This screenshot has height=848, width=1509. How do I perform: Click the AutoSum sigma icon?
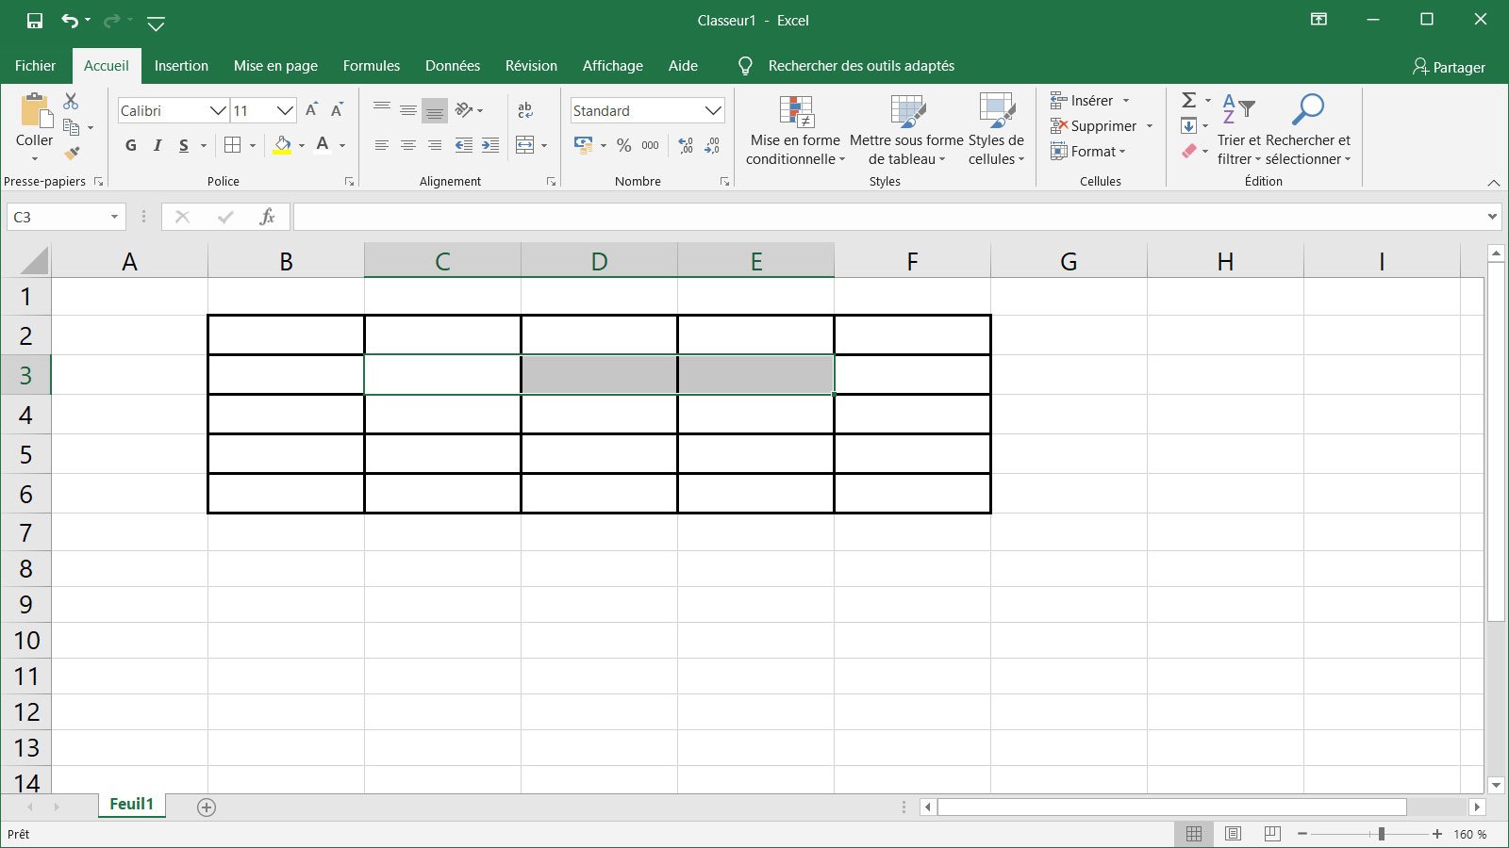pyautogui.click(x=1189, y=100)
